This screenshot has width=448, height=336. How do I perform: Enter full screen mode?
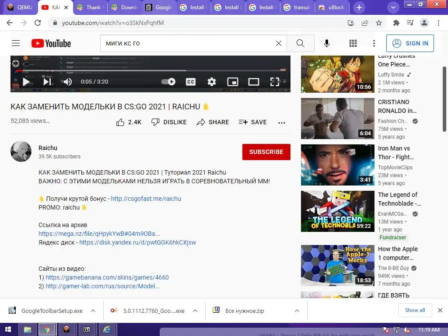(275, 82)
